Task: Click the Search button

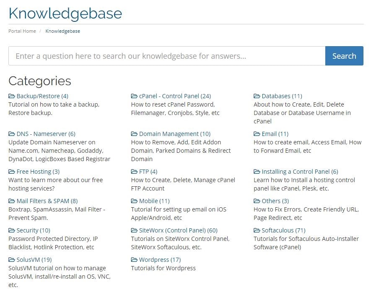Action: click(344, 56)
